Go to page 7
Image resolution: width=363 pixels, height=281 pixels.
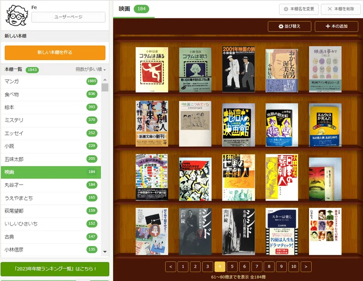tap(257, 267)
